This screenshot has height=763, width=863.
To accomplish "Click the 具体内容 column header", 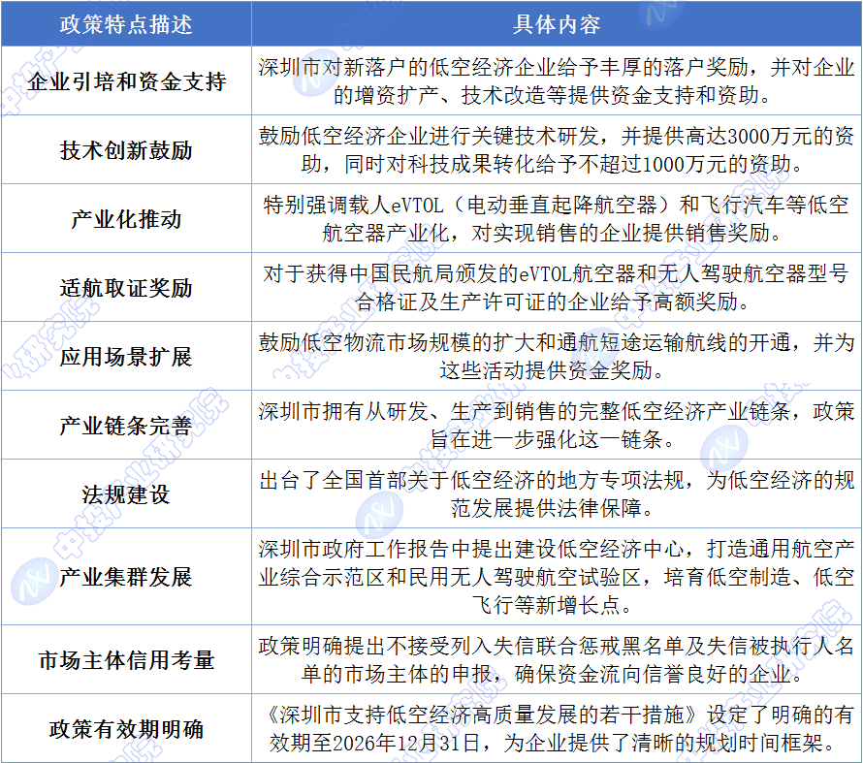I will [x=557, y=23].
